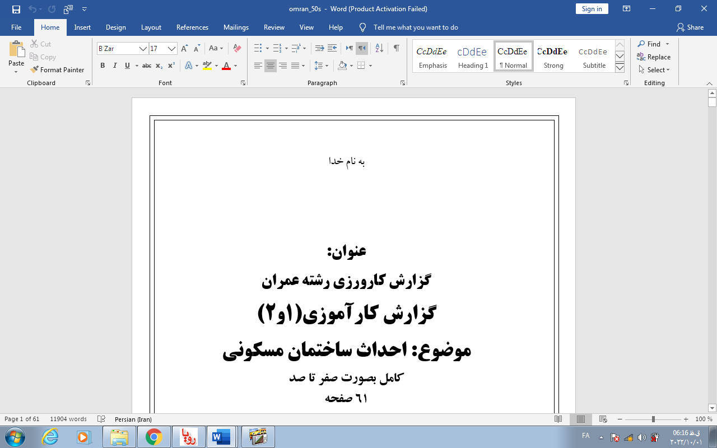Image resolution: width=717 pixels, height=448 pixels.
Task: Click the Format Painter brush icon
Action: click(35, 70)
